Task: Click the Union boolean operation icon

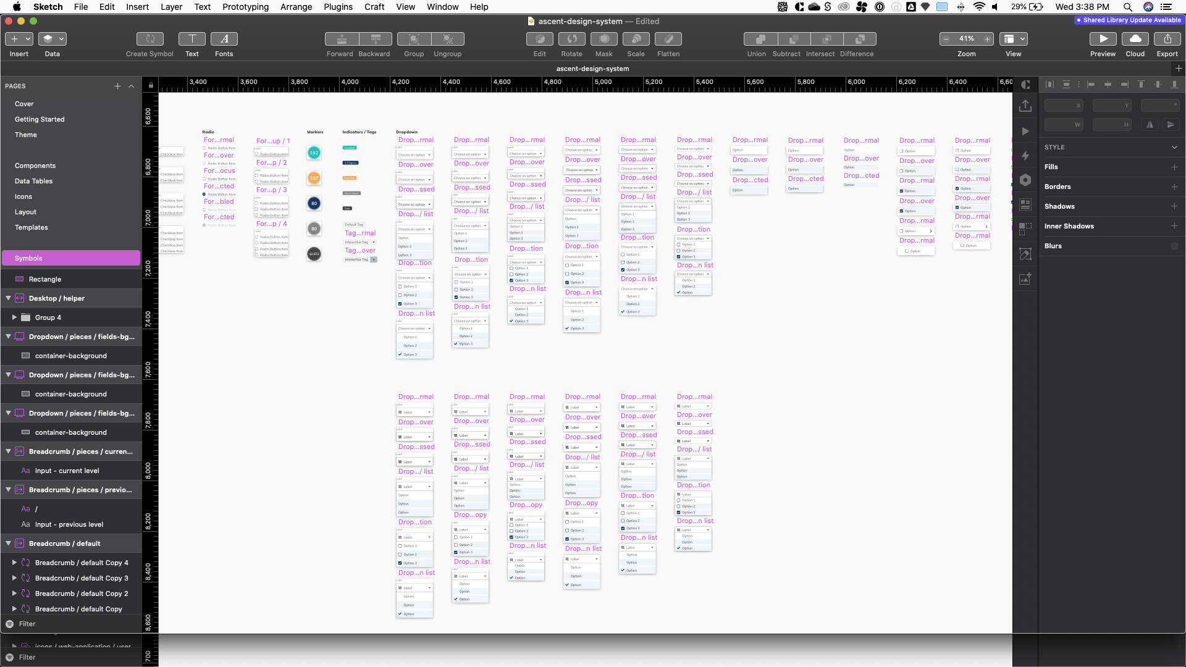Action: point(760,39)
